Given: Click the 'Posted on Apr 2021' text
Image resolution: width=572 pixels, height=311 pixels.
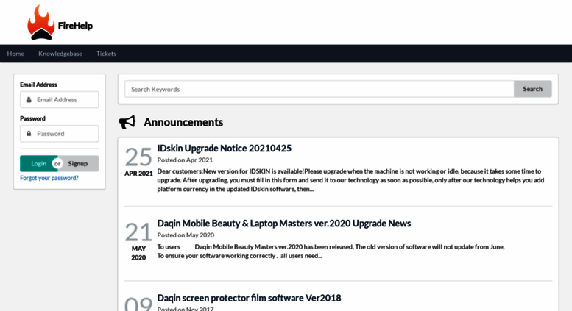Looking at the screenshot, I should 185,160.
